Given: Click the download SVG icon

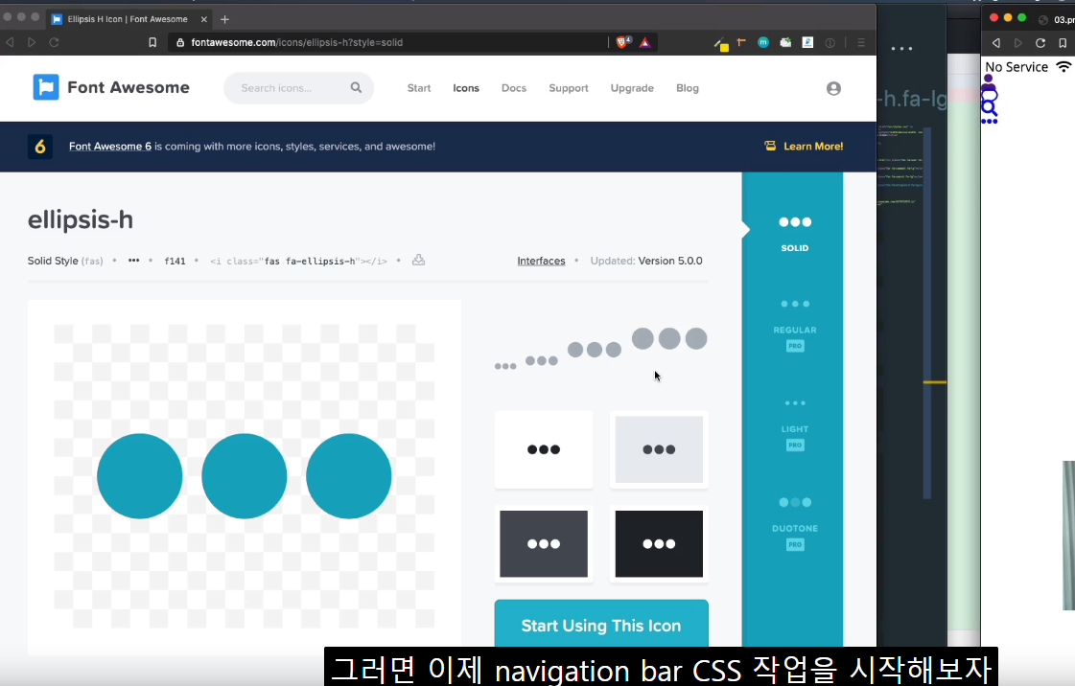Looking at the screenshot, I should point(418,261).
